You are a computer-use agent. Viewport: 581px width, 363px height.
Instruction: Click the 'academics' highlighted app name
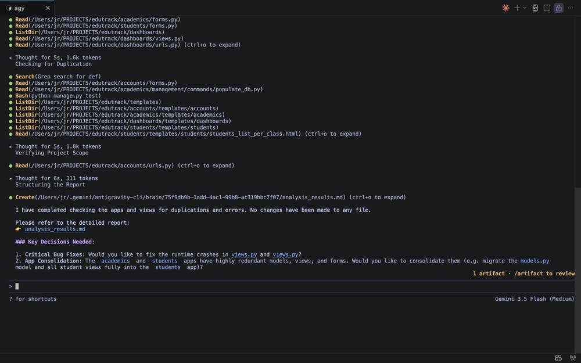(115, 261)
